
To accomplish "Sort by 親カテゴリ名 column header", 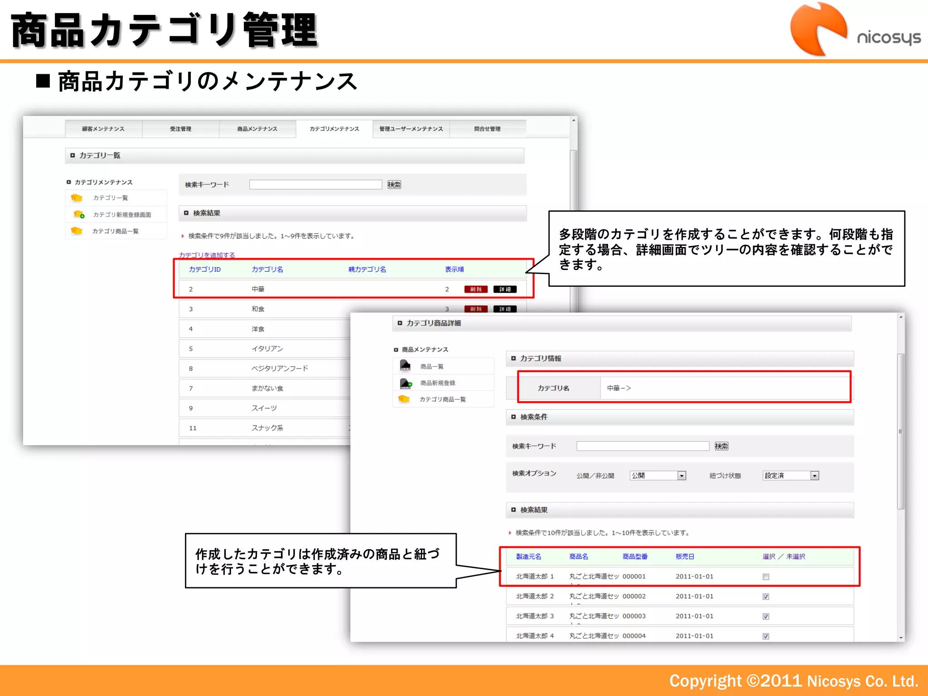I will click(x=367, y=269).
